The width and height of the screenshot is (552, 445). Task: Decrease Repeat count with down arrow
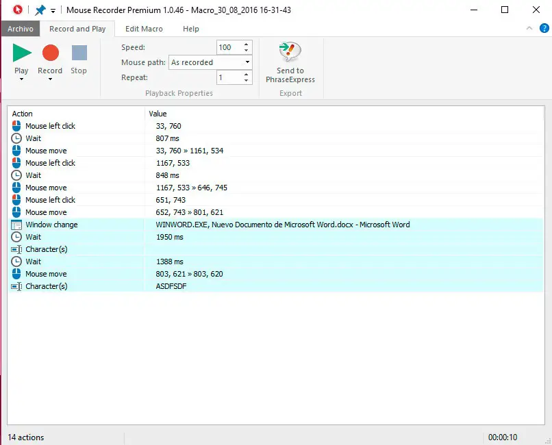tap(246, 81)
